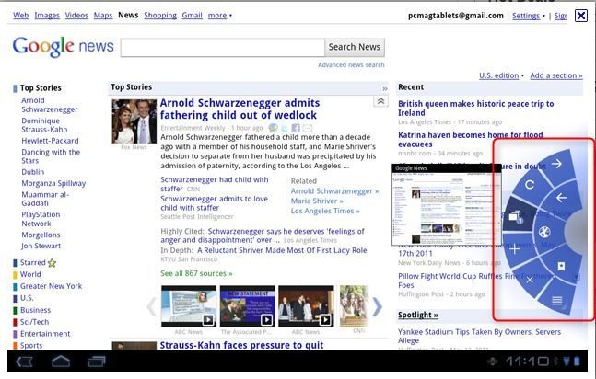Expand the Spotlight » section

click(x=417, y=315)
